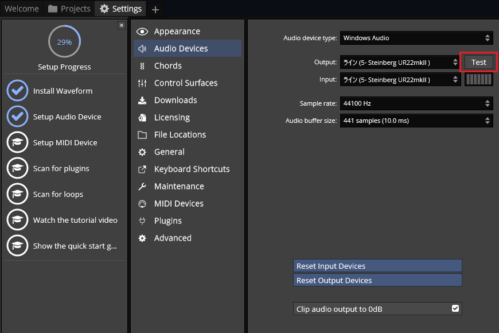499x333 pixels.
Task: Open the Audio device type dropdown
Action: (416, 38)
